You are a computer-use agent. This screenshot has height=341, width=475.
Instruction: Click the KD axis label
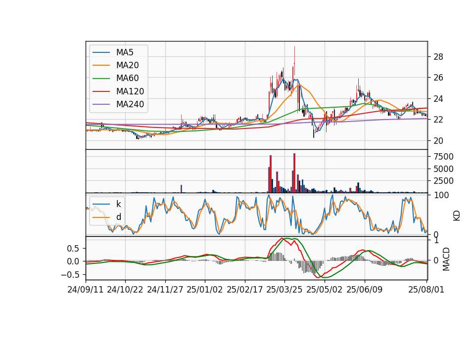(457, 215)
